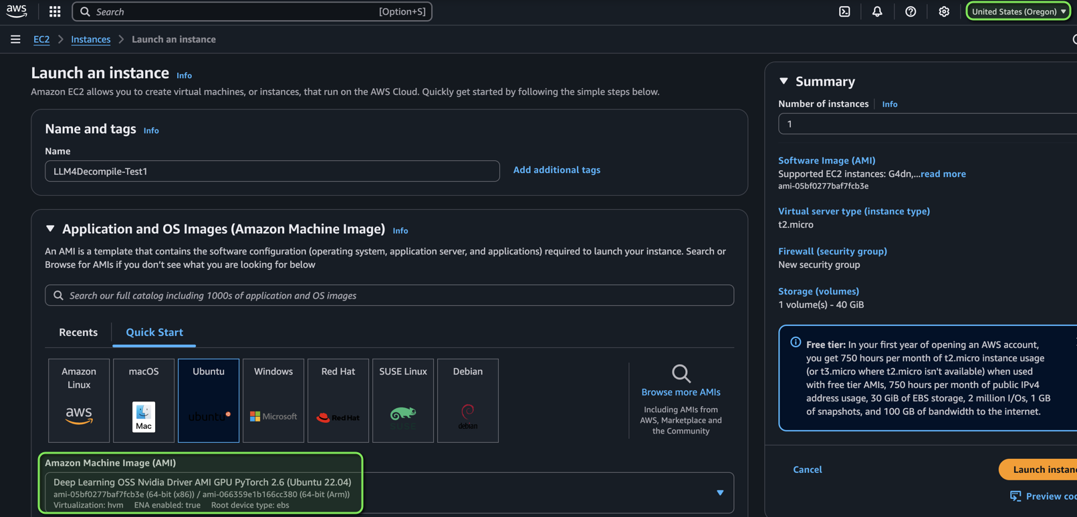Collapse the Application and OS Images section
Viewport: 1077px width, 517px height.
50,228
